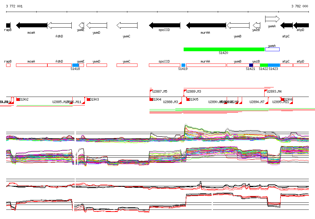
Task: Click the red-outlined spoIID annotation box
Action: coord(165,65)
